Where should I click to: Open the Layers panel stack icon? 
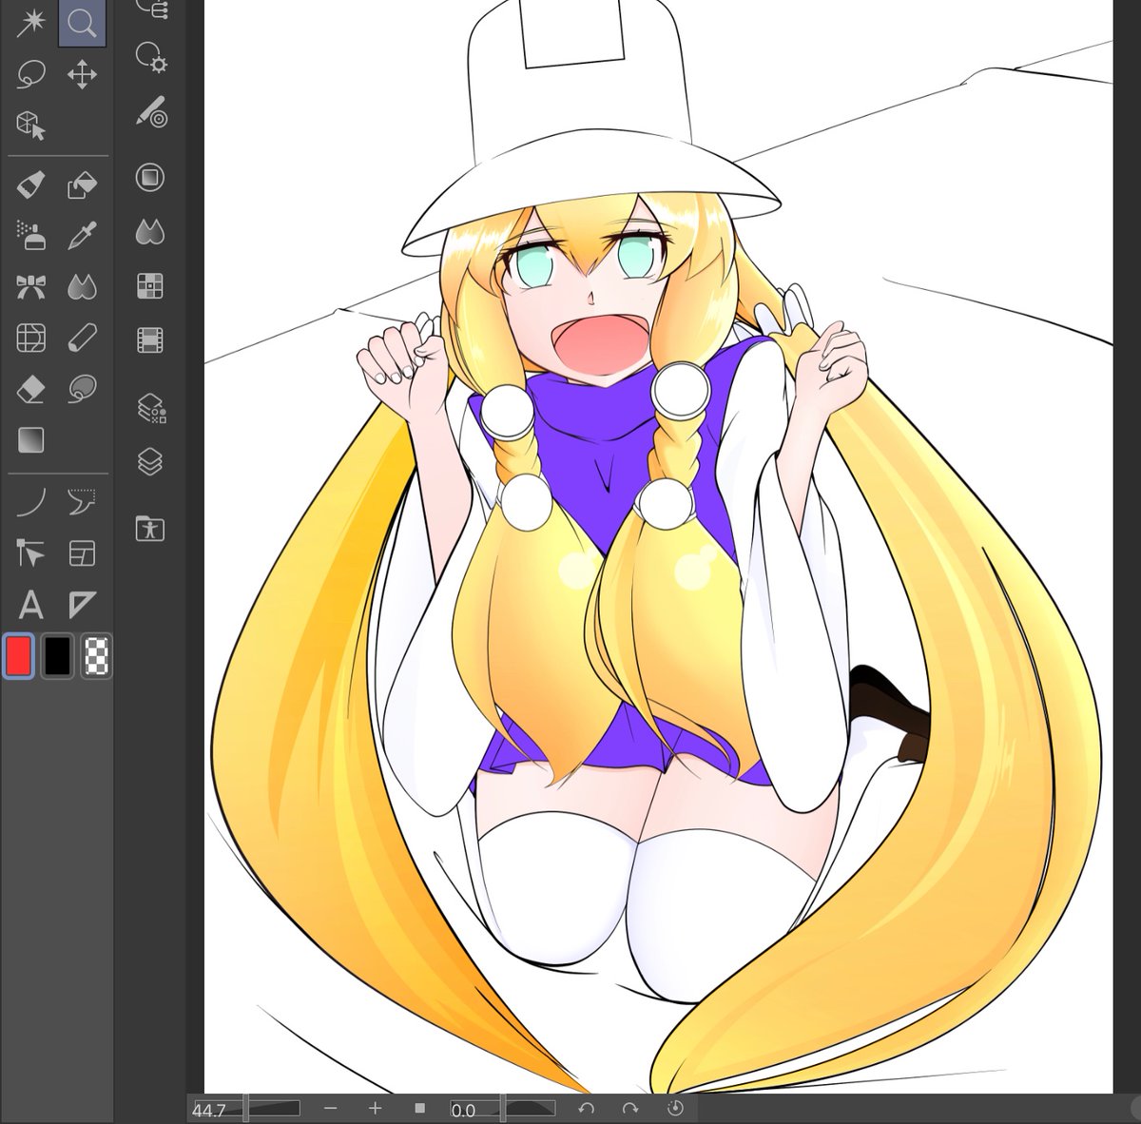click(x=150, y=462)
